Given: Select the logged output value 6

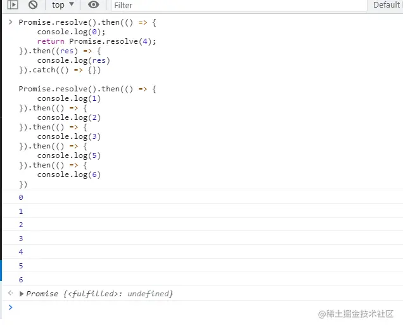Looking at the screenshot, I should click(x=21, y=280).
